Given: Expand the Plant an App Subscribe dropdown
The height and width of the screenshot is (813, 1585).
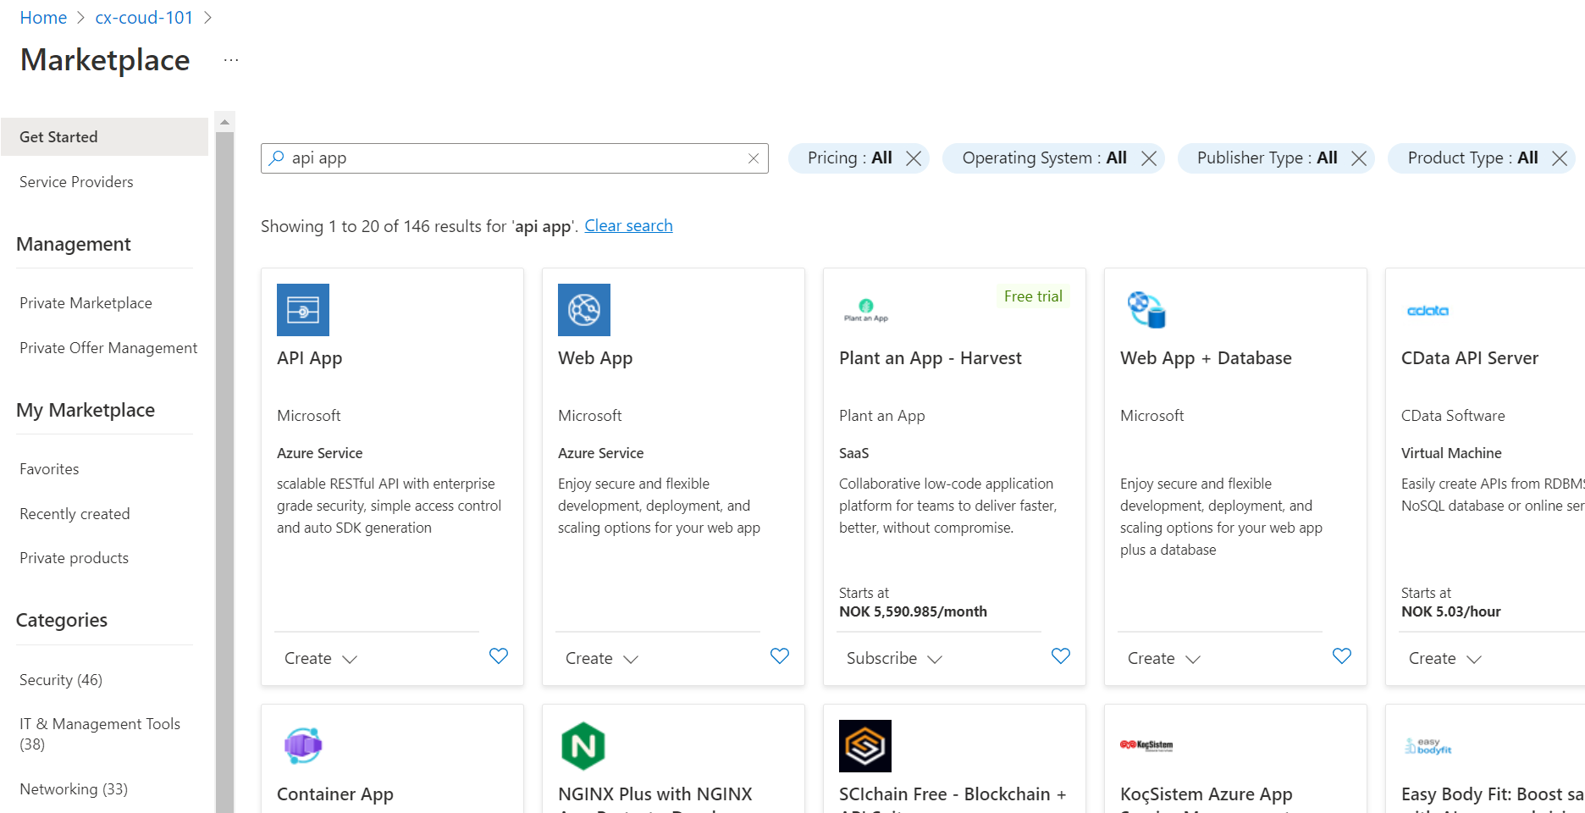Looking at the screenshot, I should tap(895, 658).
